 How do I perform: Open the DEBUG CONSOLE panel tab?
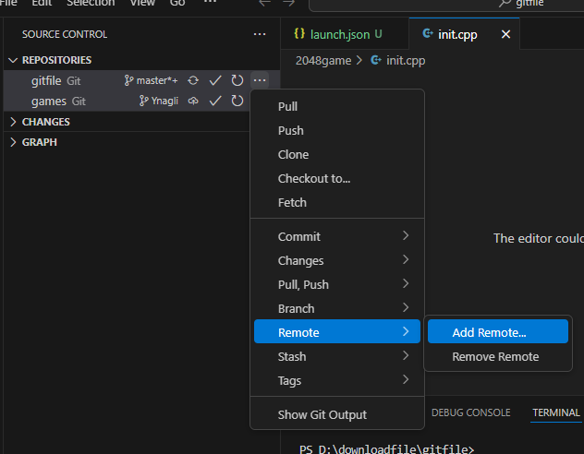pos(470,412)
